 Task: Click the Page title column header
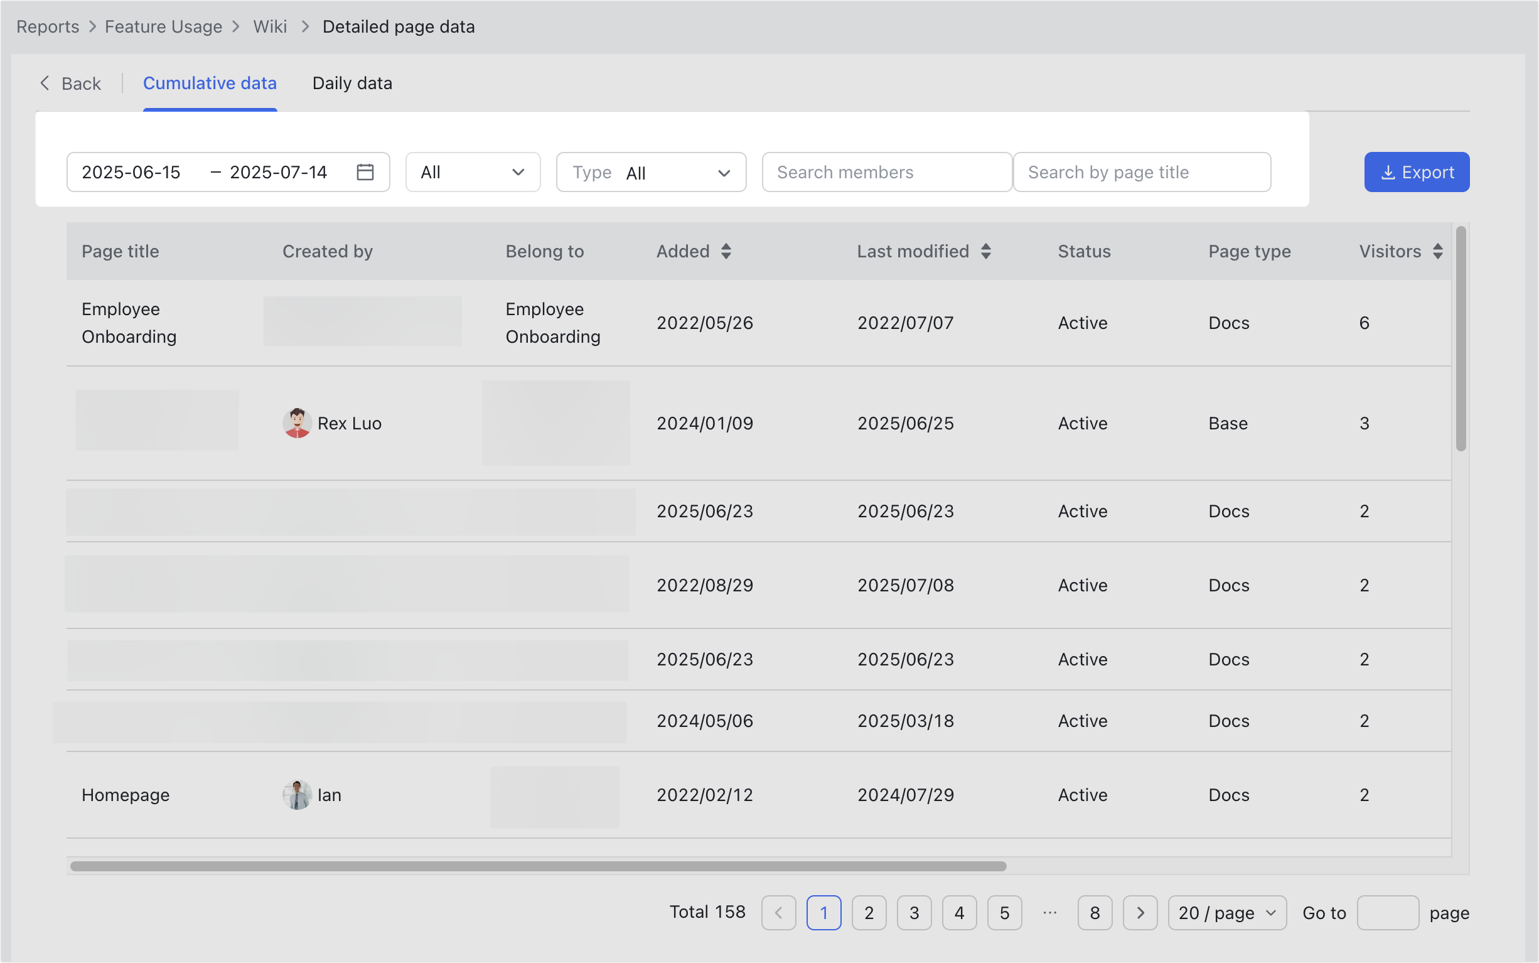tap(121, 251)
